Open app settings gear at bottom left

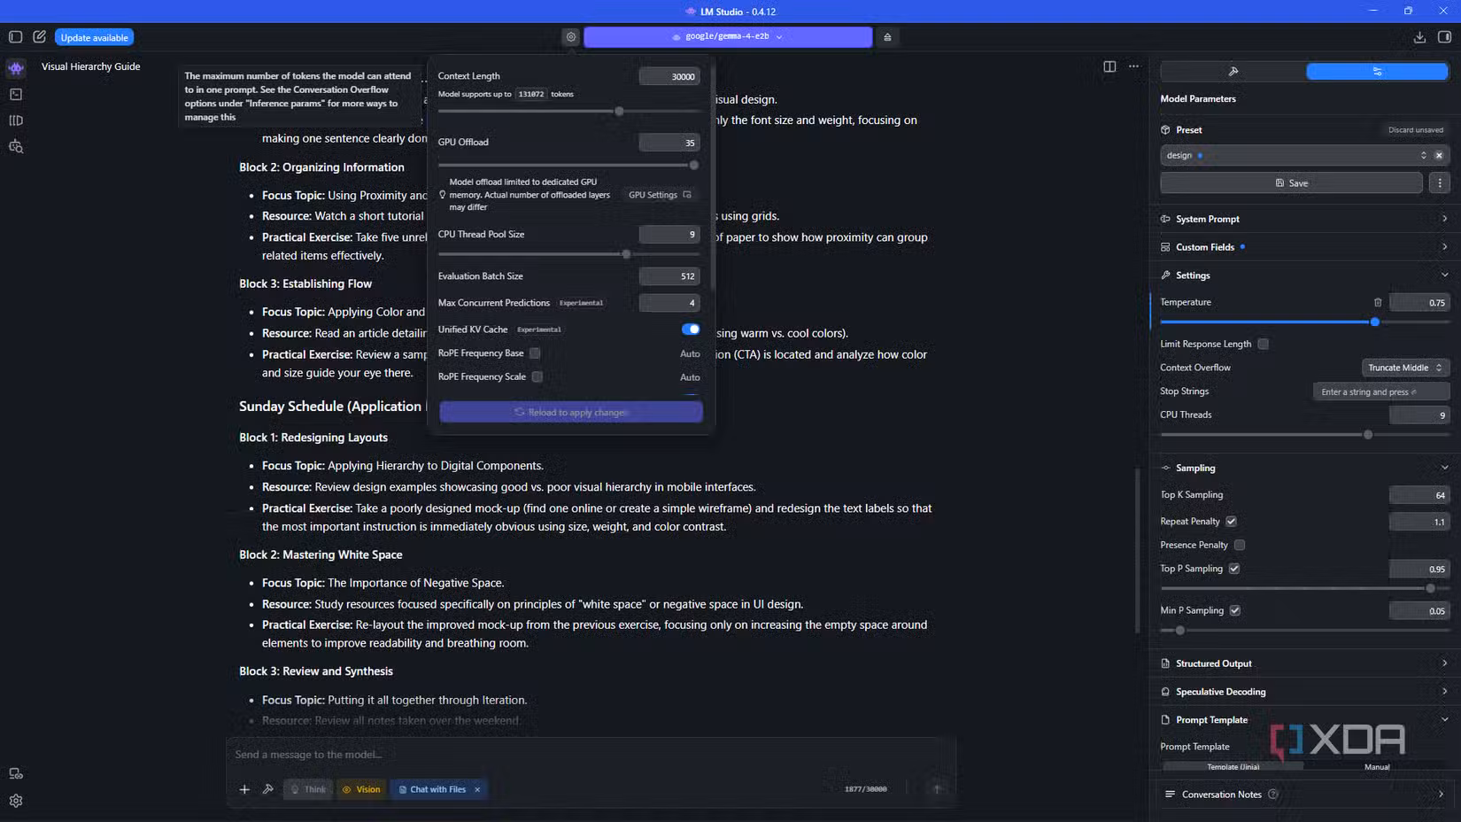(16, 801)
